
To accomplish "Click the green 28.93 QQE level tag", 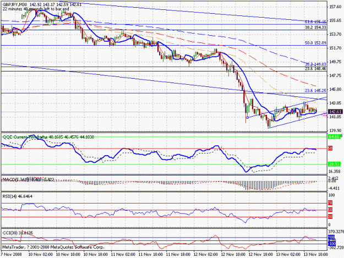I will tap(334, 164).
